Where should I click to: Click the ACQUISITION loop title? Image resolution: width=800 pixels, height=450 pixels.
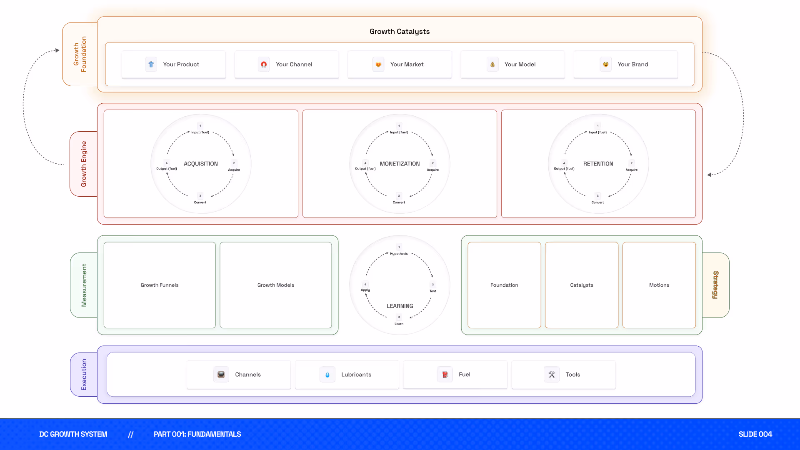201,164
